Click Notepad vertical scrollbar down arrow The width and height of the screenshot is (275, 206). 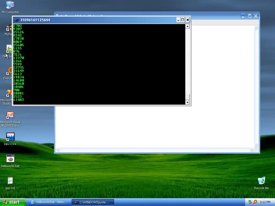256,145
